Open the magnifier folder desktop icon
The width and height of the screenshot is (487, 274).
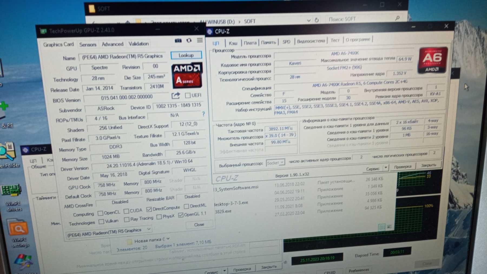(8, 155)
